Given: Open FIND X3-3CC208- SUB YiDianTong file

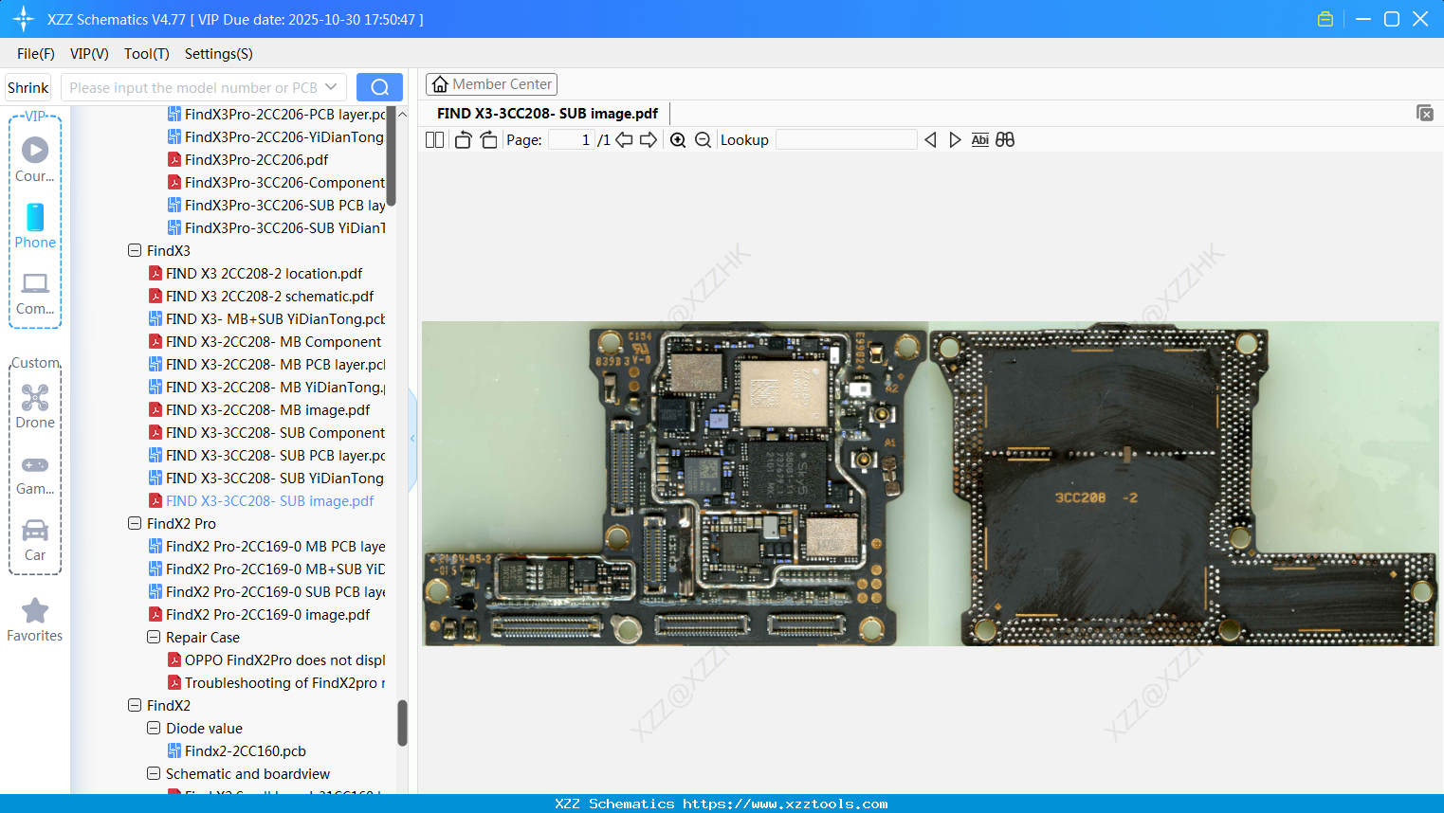Looking at the screenshot, I should point(266,479).
